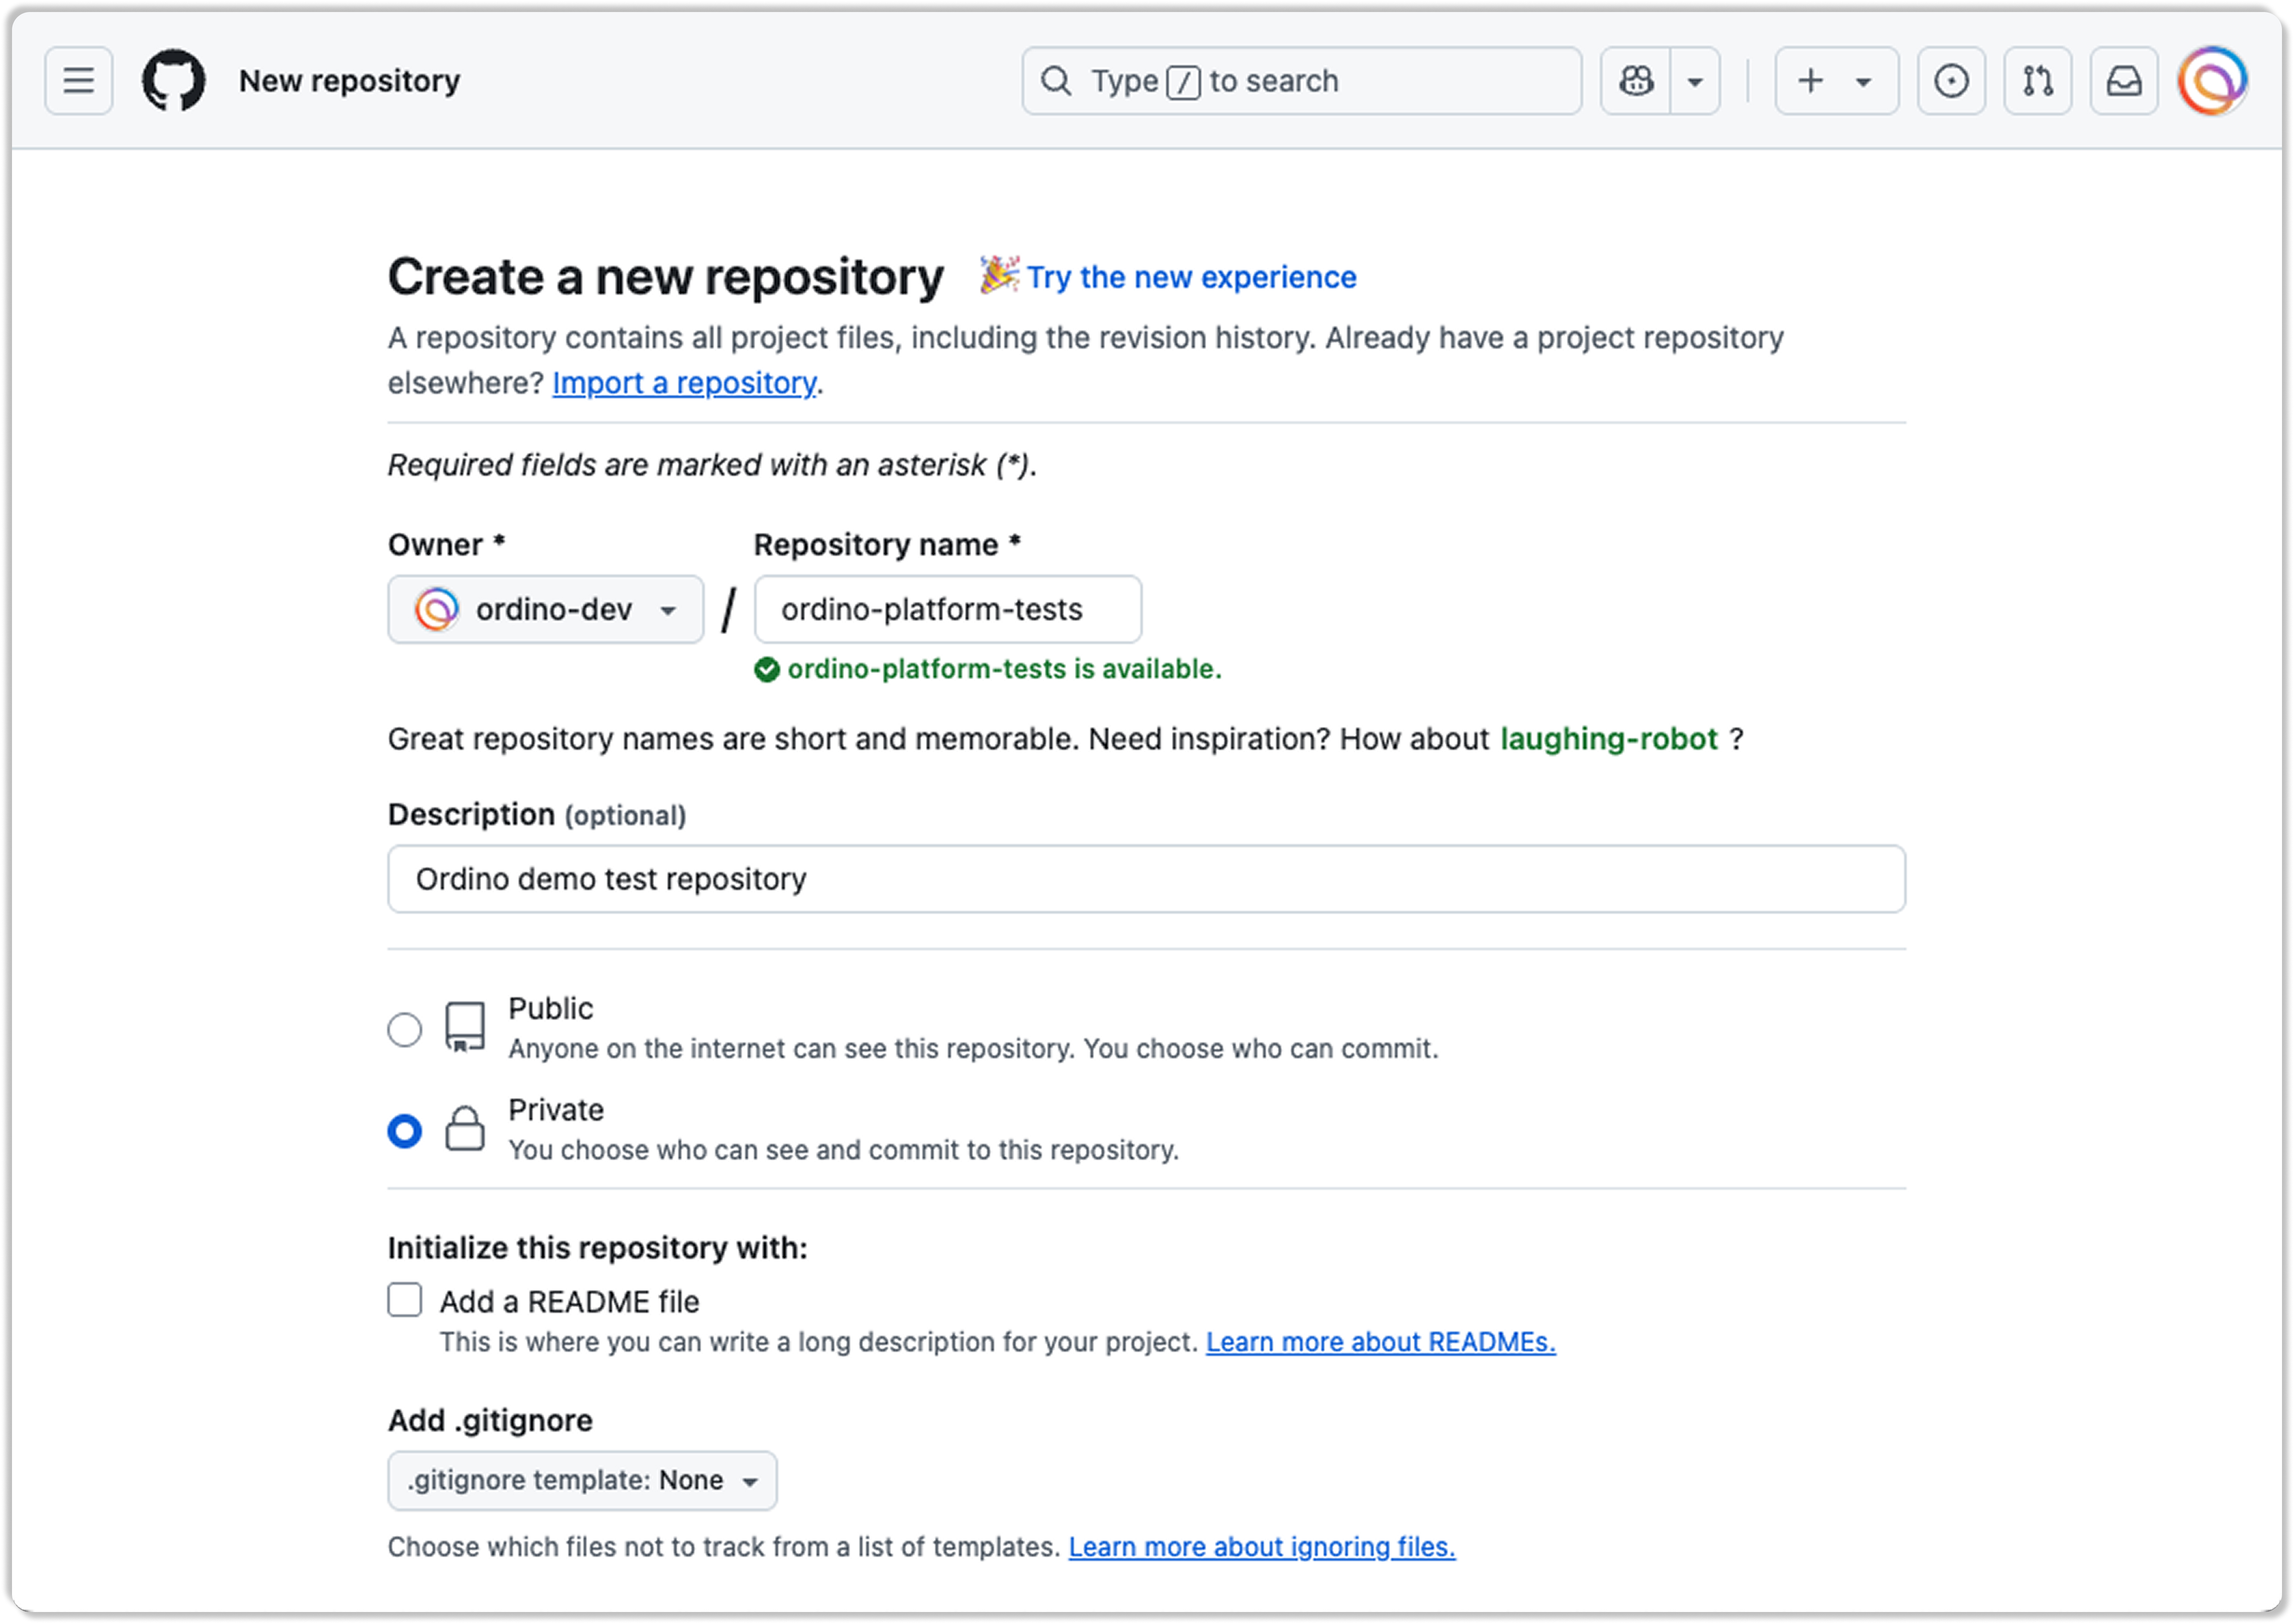The width and height of the screenshot is (2294, 1624).
Task: Open the hamburger navigation menu
Action: [x=79, y=81]
